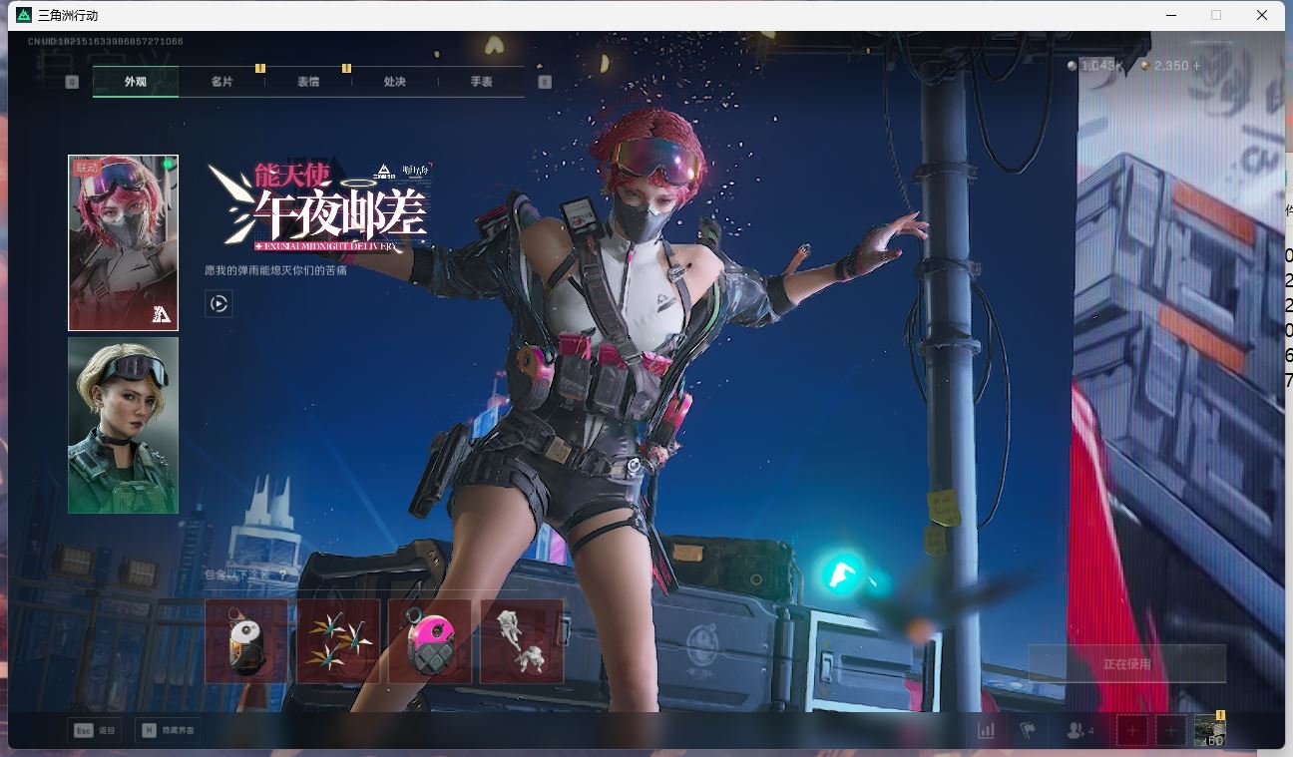This screenshot has height=757, width=1293.
Task: Click the 正在使用 in-use button
Action: [1126, 663]
